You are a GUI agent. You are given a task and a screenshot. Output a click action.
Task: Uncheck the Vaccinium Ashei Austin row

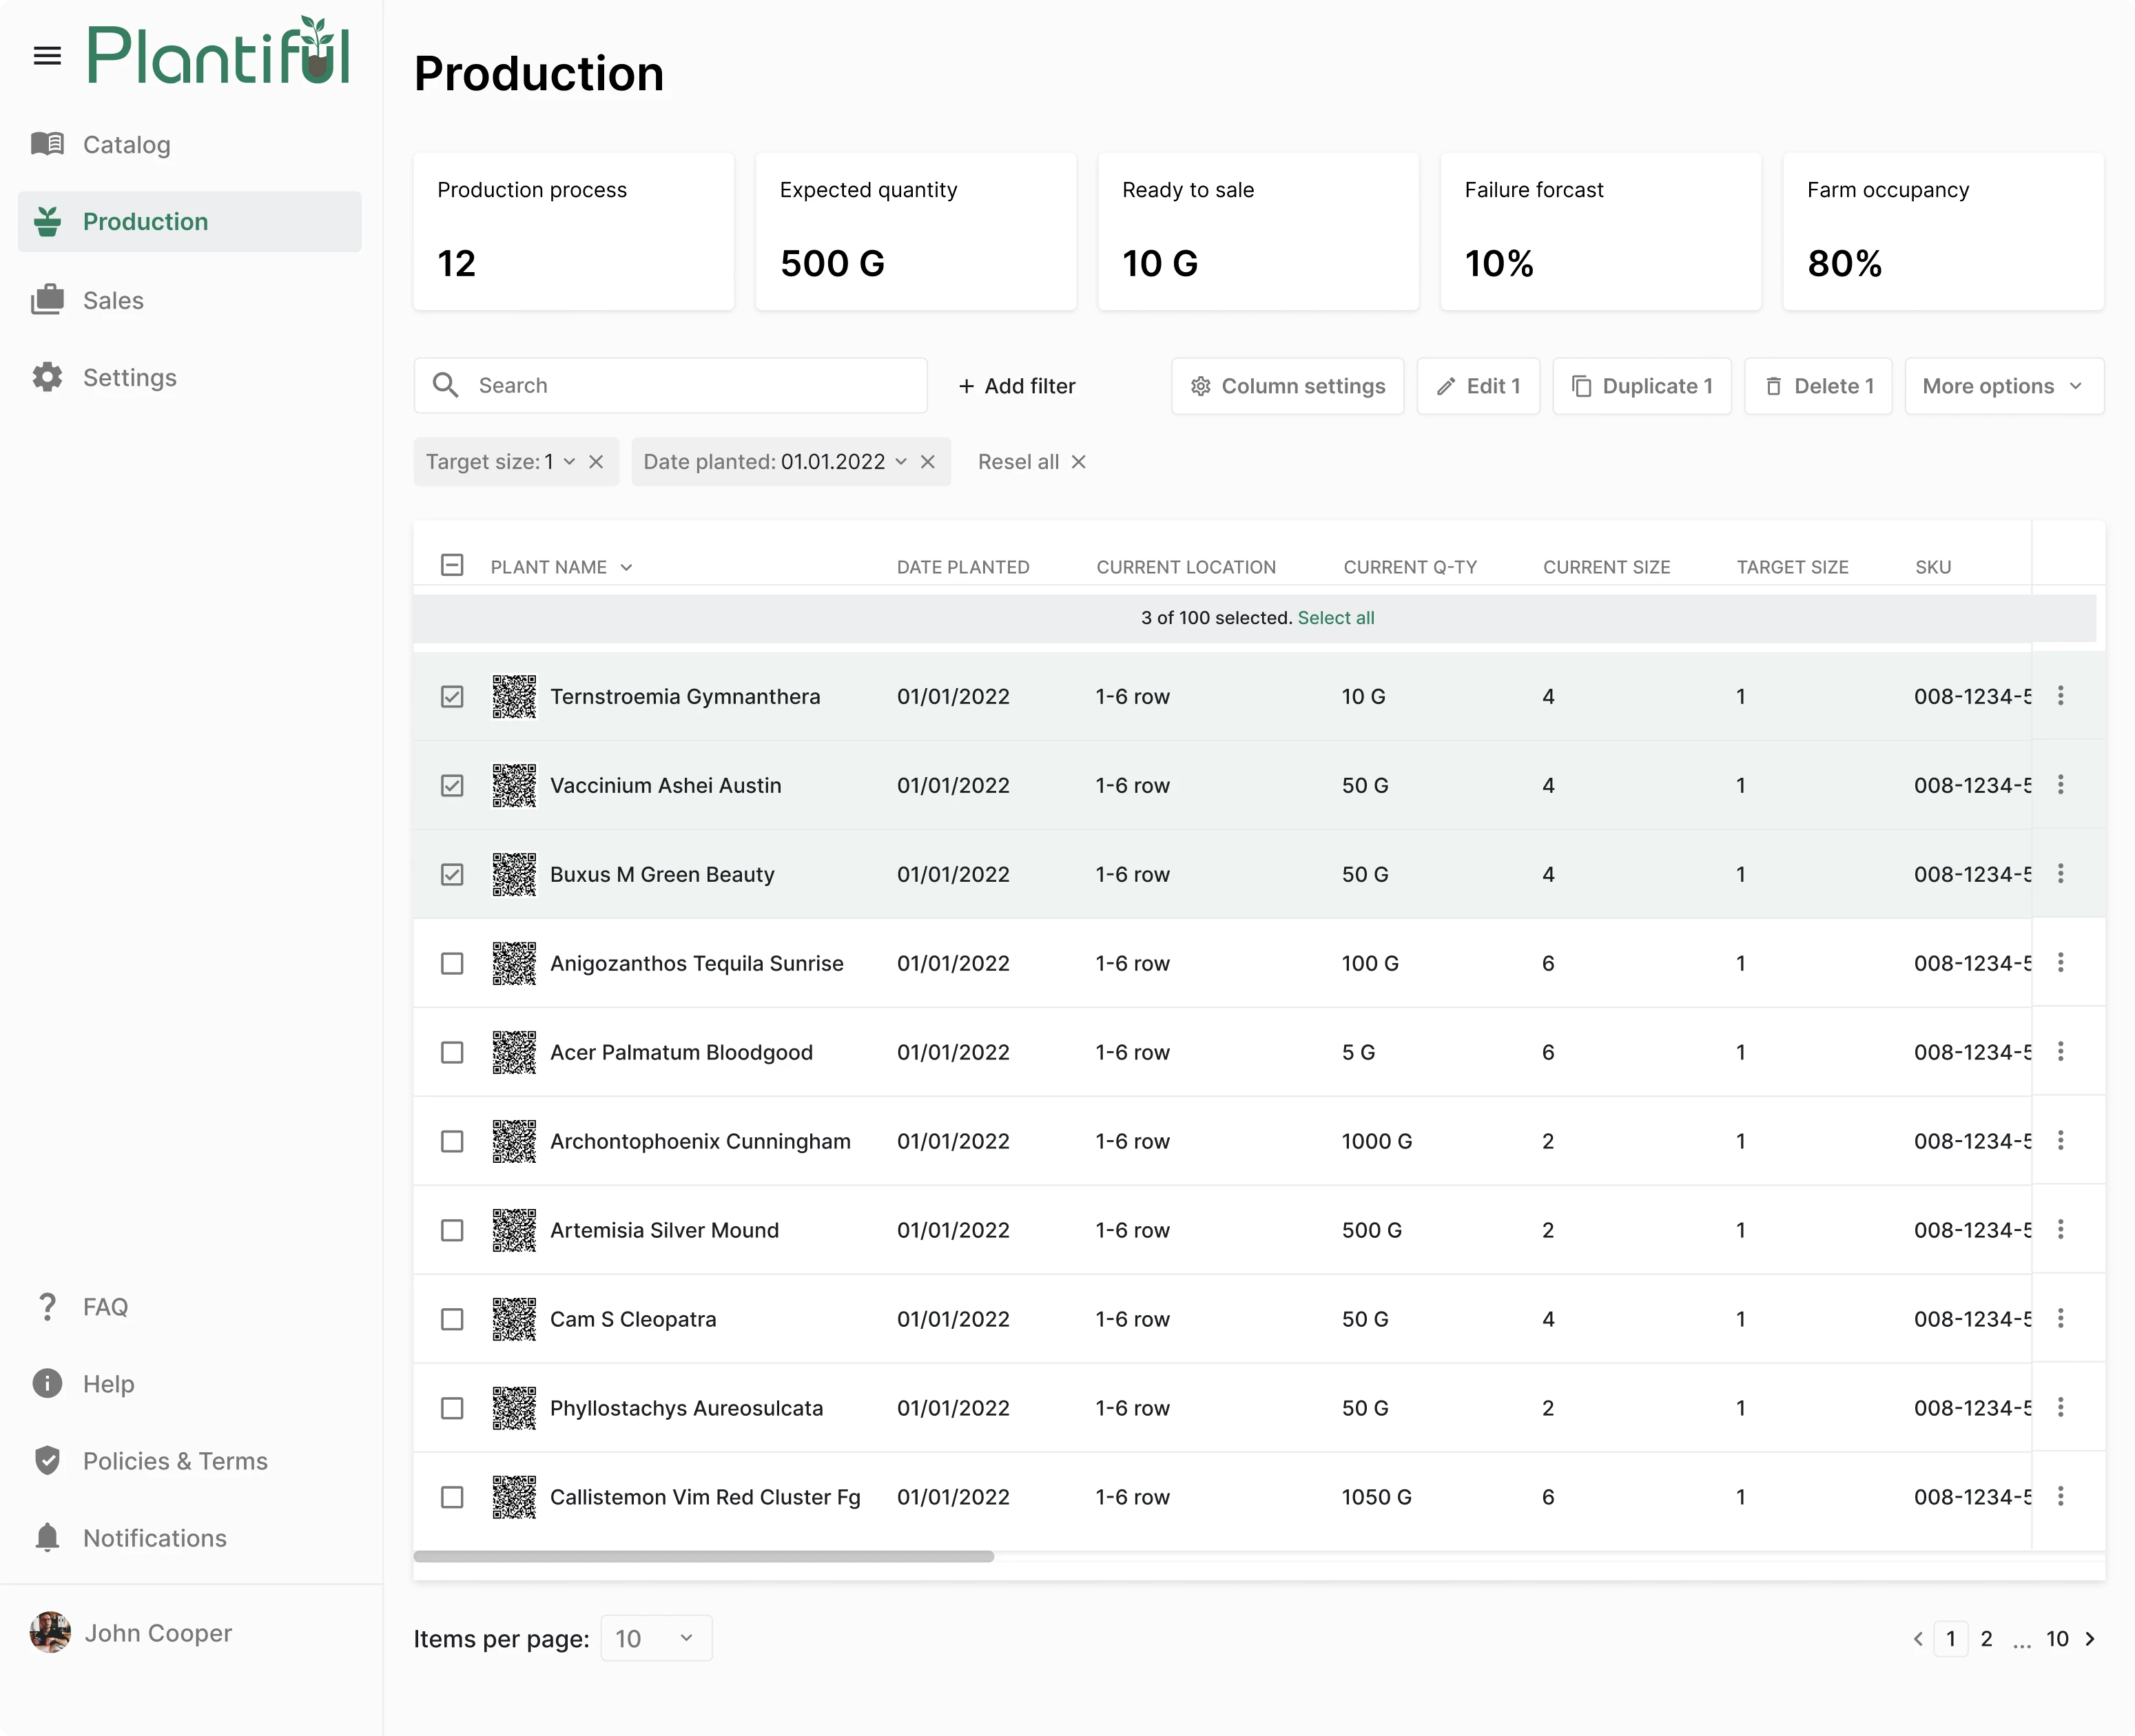452,785
